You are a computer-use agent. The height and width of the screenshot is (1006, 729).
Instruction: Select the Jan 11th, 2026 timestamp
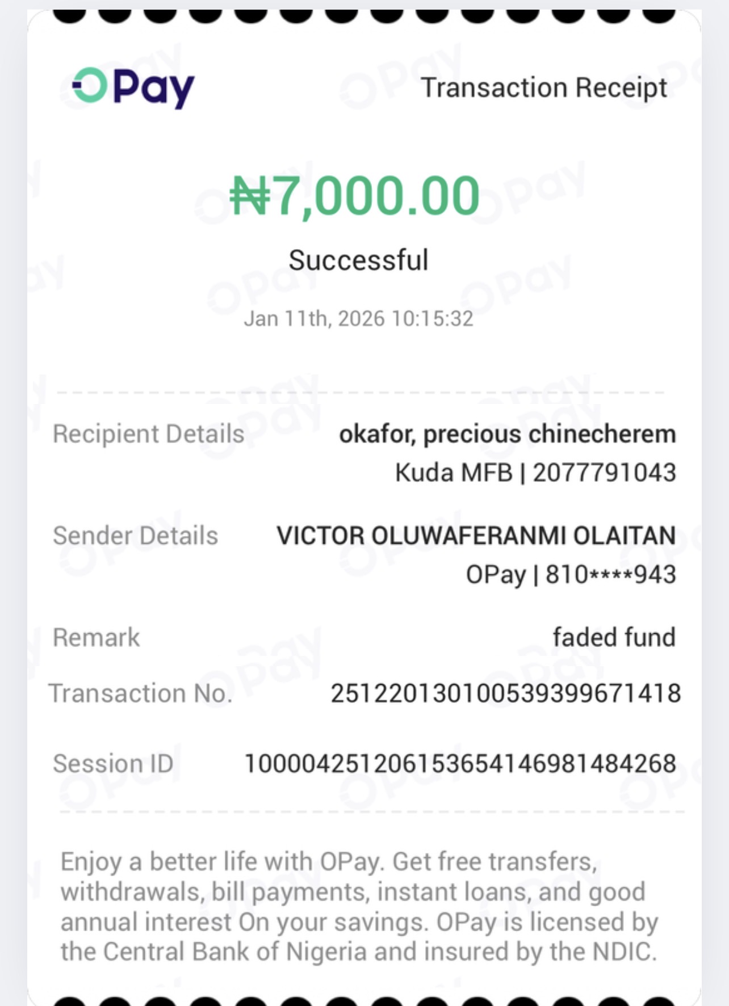358,319
